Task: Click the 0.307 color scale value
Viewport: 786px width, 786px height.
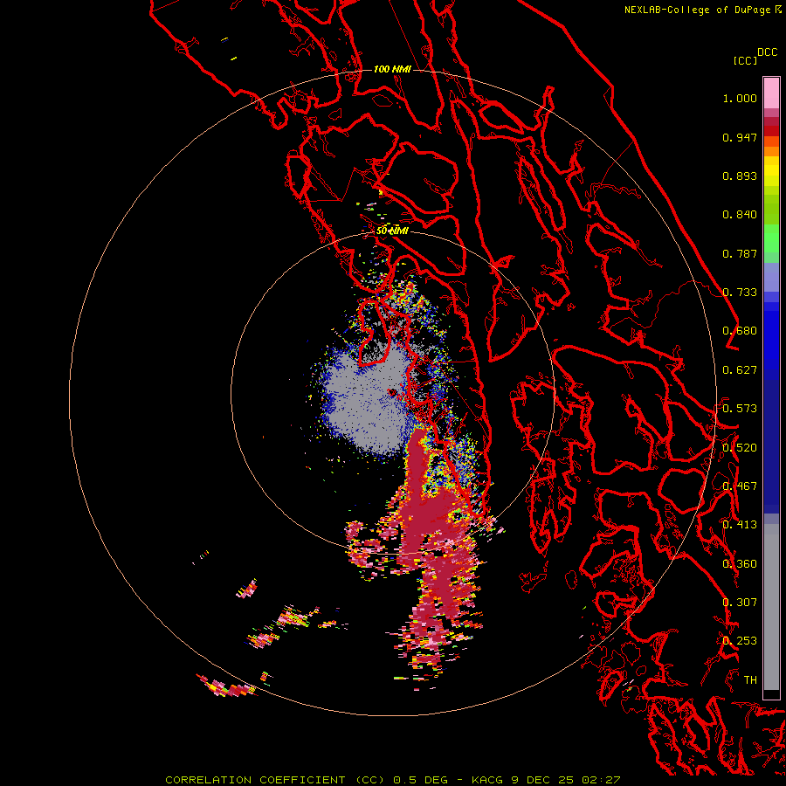Action: pos(740,602)
